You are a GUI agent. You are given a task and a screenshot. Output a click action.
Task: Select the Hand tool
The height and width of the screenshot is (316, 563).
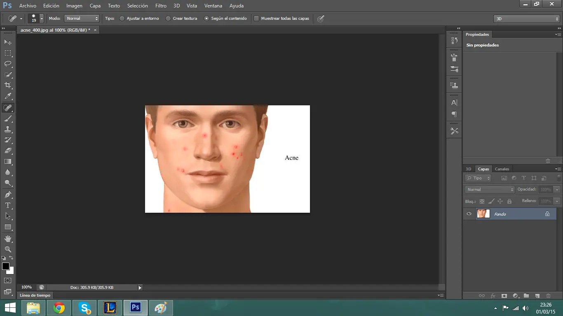pos(8,238)
